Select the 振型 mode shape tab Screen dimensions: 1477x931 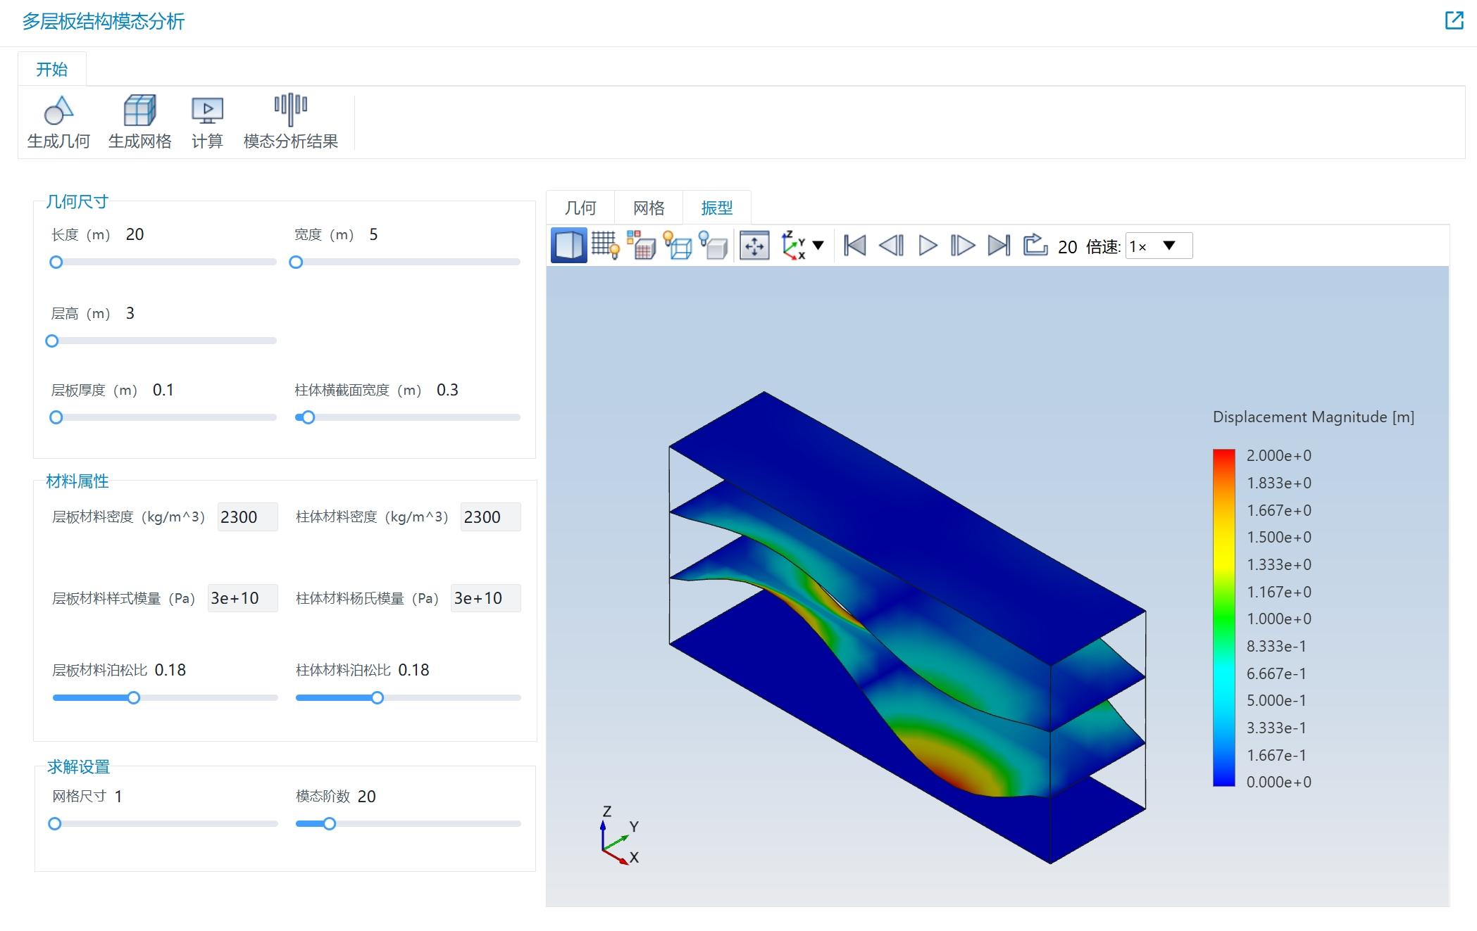tap(717, 208)
